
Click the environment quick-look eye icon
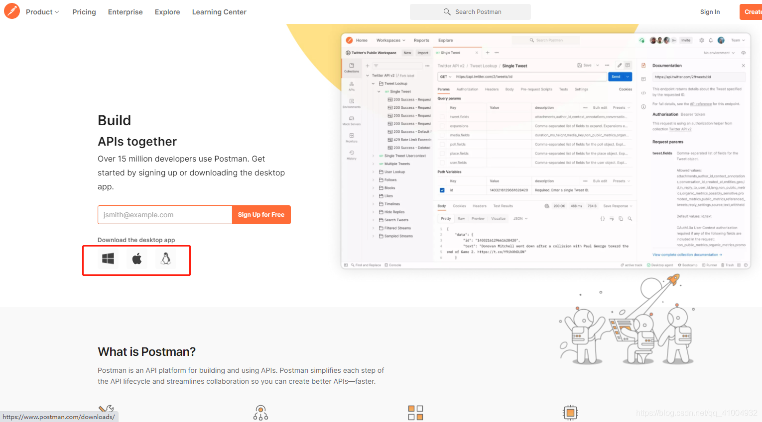(744, 53)
